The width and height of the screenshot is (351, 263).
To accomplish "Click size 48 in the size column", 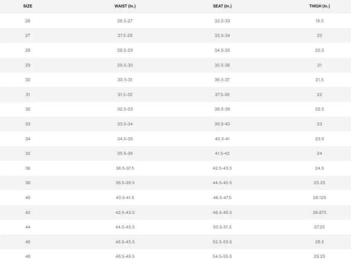I will [x=28, y=256].
